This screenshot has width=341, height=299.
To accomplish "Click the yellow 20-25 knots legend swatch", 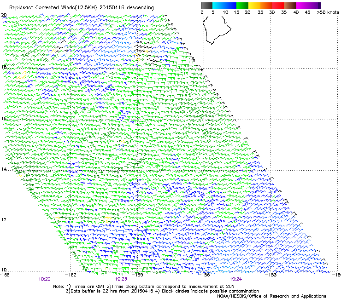I will tap(254, 6).
